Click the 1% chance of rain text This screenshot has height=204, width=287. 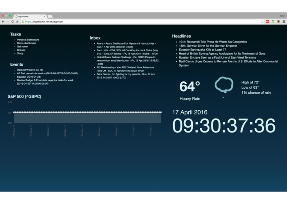click(x=256, y=93)
